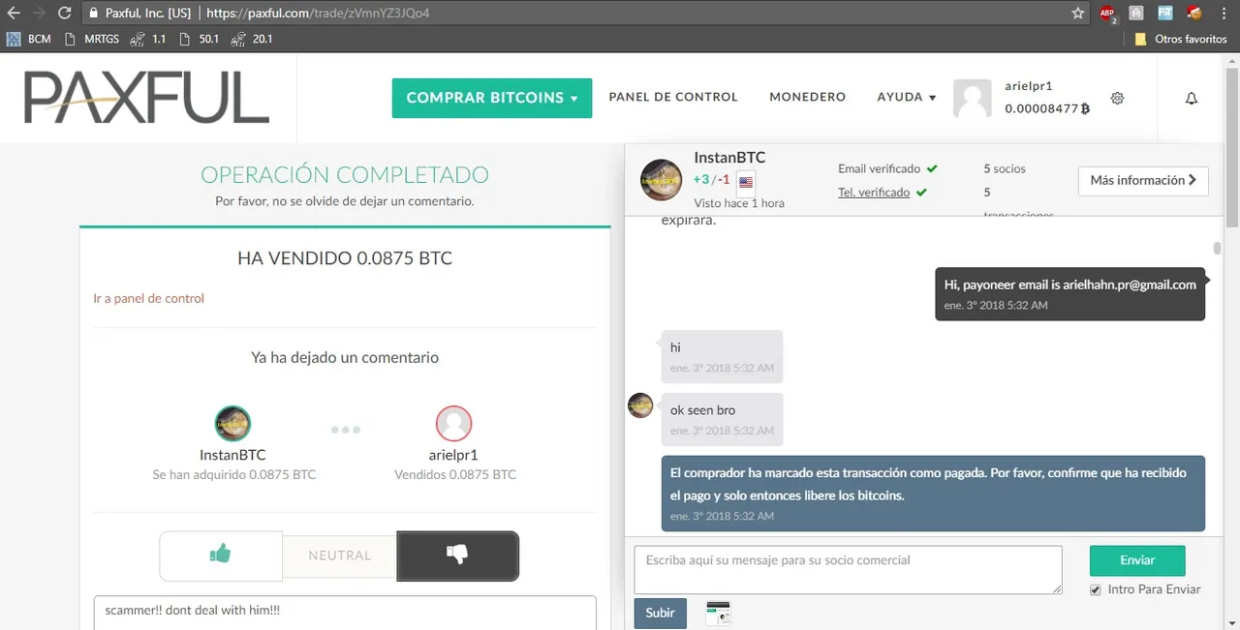Viewport: 1240px width, 630px height.
Task: Click the 'Visto hace 1 hora' text
Action: click(739, 203)
